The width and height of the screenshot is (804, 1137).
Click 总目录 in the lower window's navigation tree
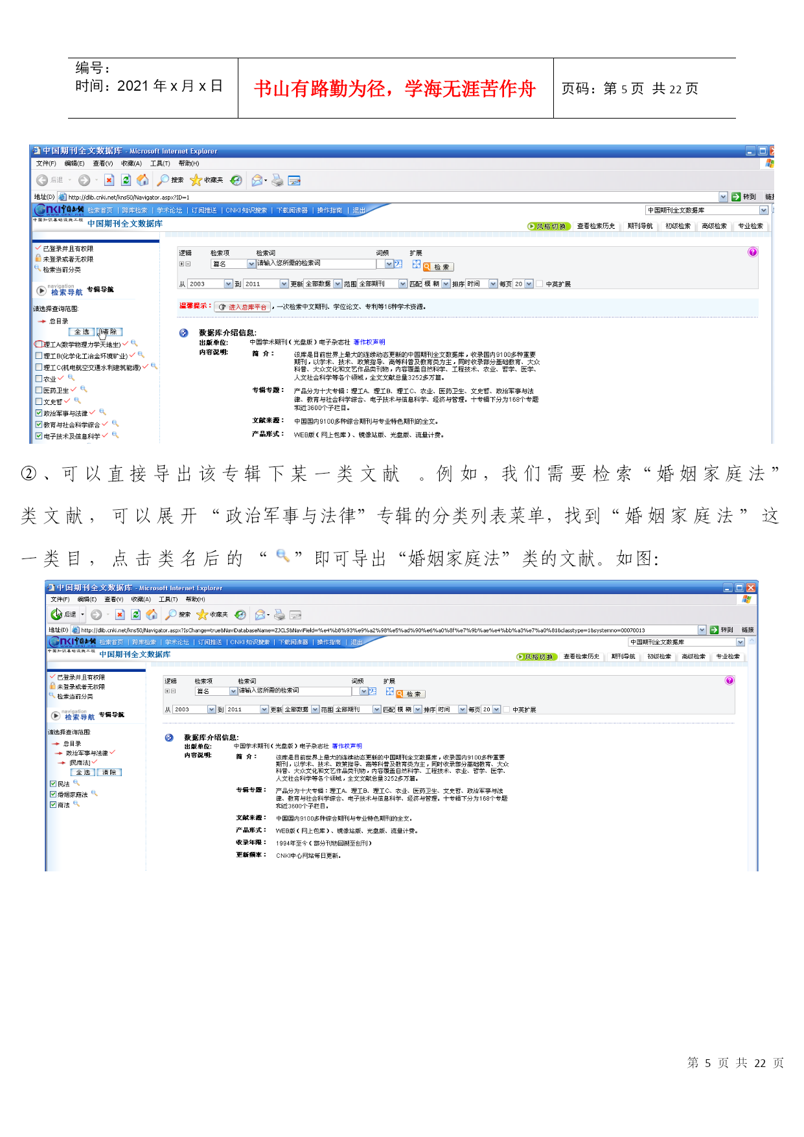click(x=72, y=744)
